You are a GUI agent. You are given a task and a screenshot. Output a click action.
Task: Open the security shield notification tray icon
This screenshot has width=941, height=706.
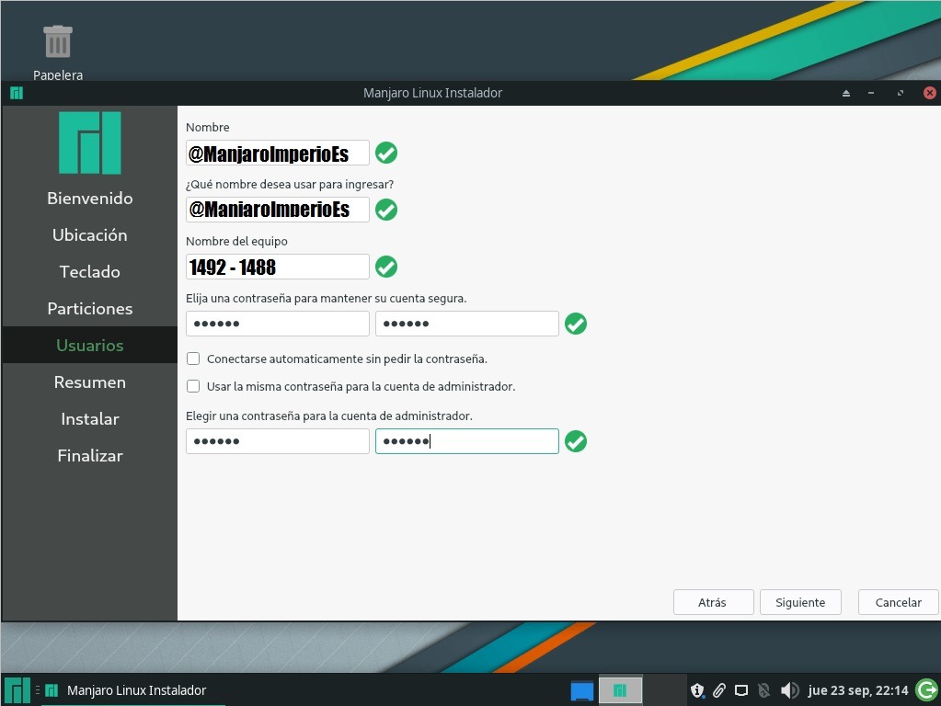[x=696, y=690]
